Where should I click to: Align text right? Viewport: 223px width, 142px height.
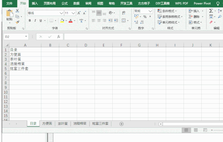pos(104,21)
